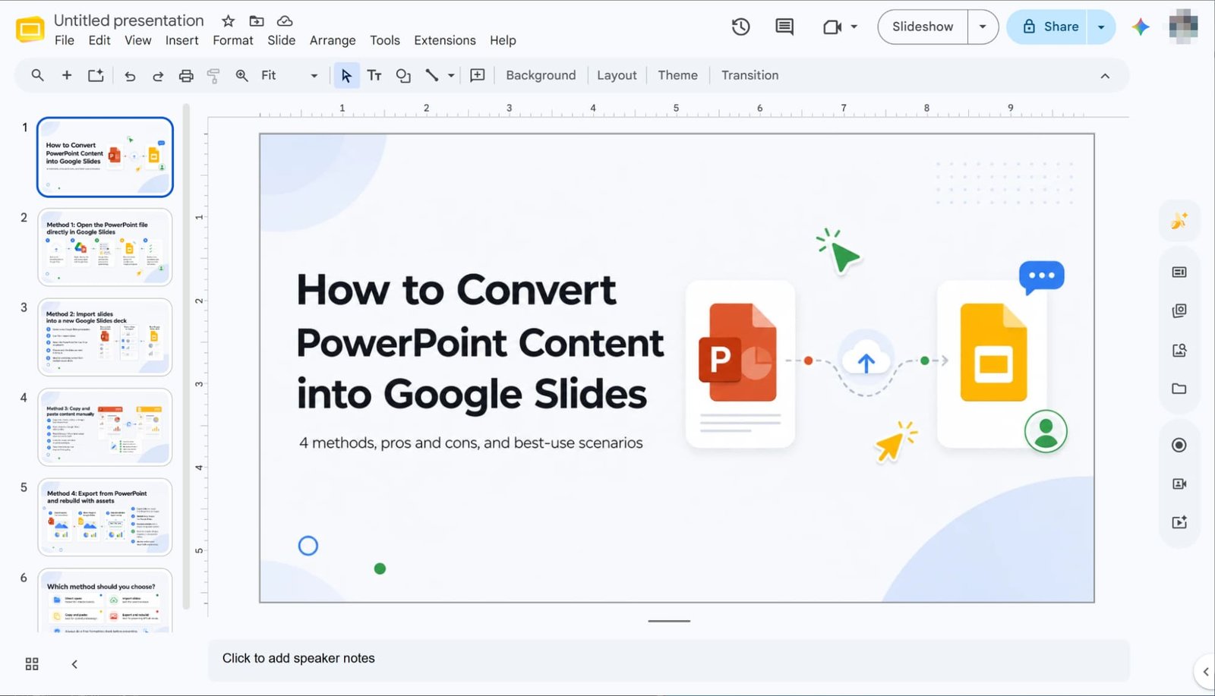Click the Theme button

tap(678, 75)
